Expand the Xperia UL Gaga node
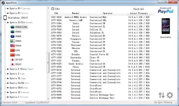 (x=18, y=78)
